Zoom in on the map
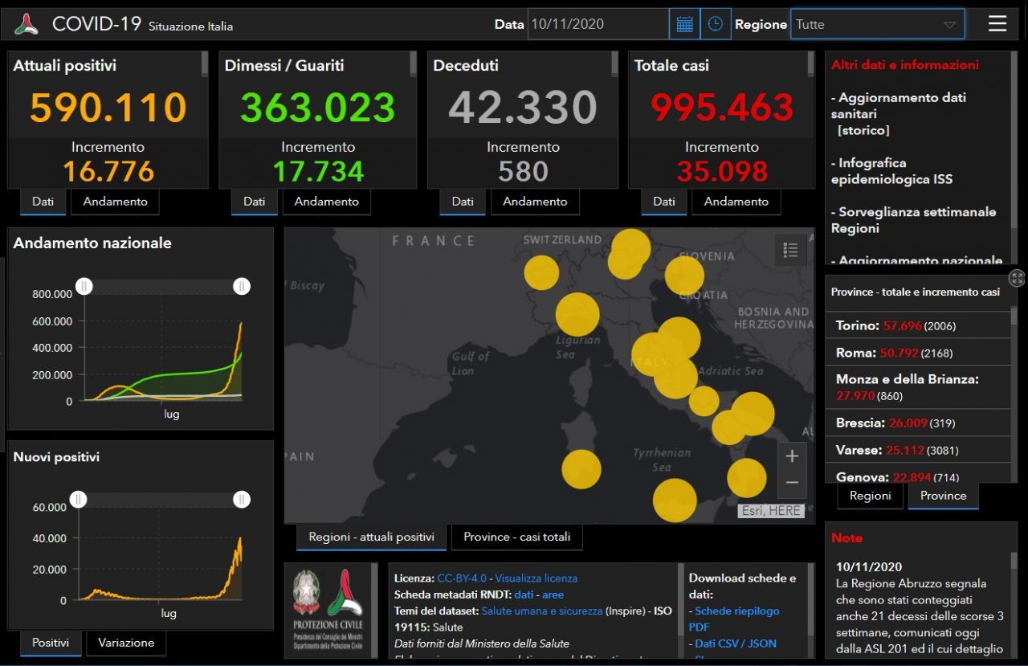The height and width of the screenshot is (666, 1028). (x=791, y=456)
